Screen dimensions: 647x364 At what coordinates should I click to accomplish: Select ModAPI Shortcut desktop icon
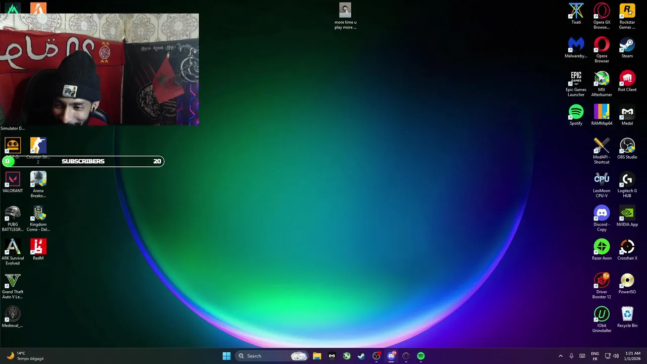[x=602, y=151]
